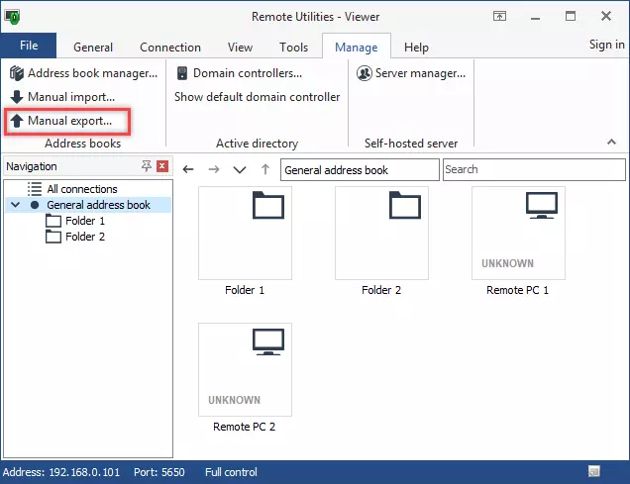The image size is (630, 484).
Task: Open the navigation history dropdown chevron
Action: [x=239, y=170]
